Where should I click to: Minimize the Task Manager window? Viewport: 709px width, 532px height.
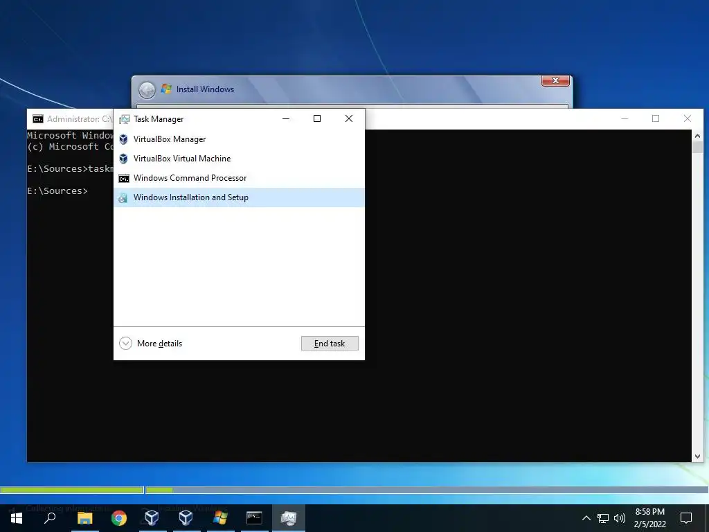tap(286, 118)
